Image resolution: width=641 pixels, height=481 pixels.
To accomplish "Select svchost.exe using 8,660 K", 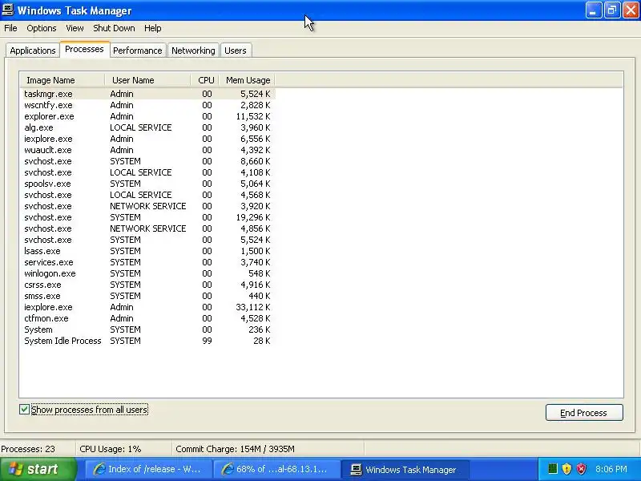I will pyautogui.click(x=147, y=161).
